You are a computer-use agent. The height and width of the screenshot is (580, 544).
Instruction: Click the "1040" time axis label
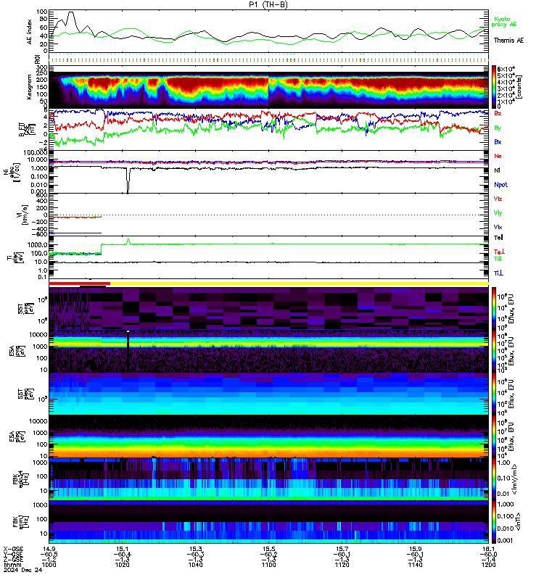coord(195,565)
